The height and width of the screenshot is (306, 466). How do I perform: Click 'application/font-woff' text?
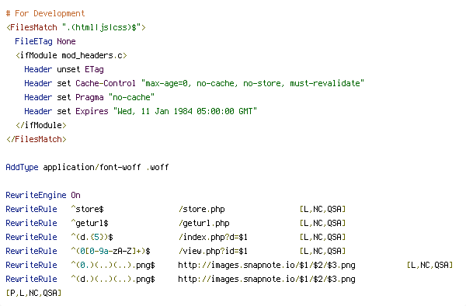tap(92, 167)
